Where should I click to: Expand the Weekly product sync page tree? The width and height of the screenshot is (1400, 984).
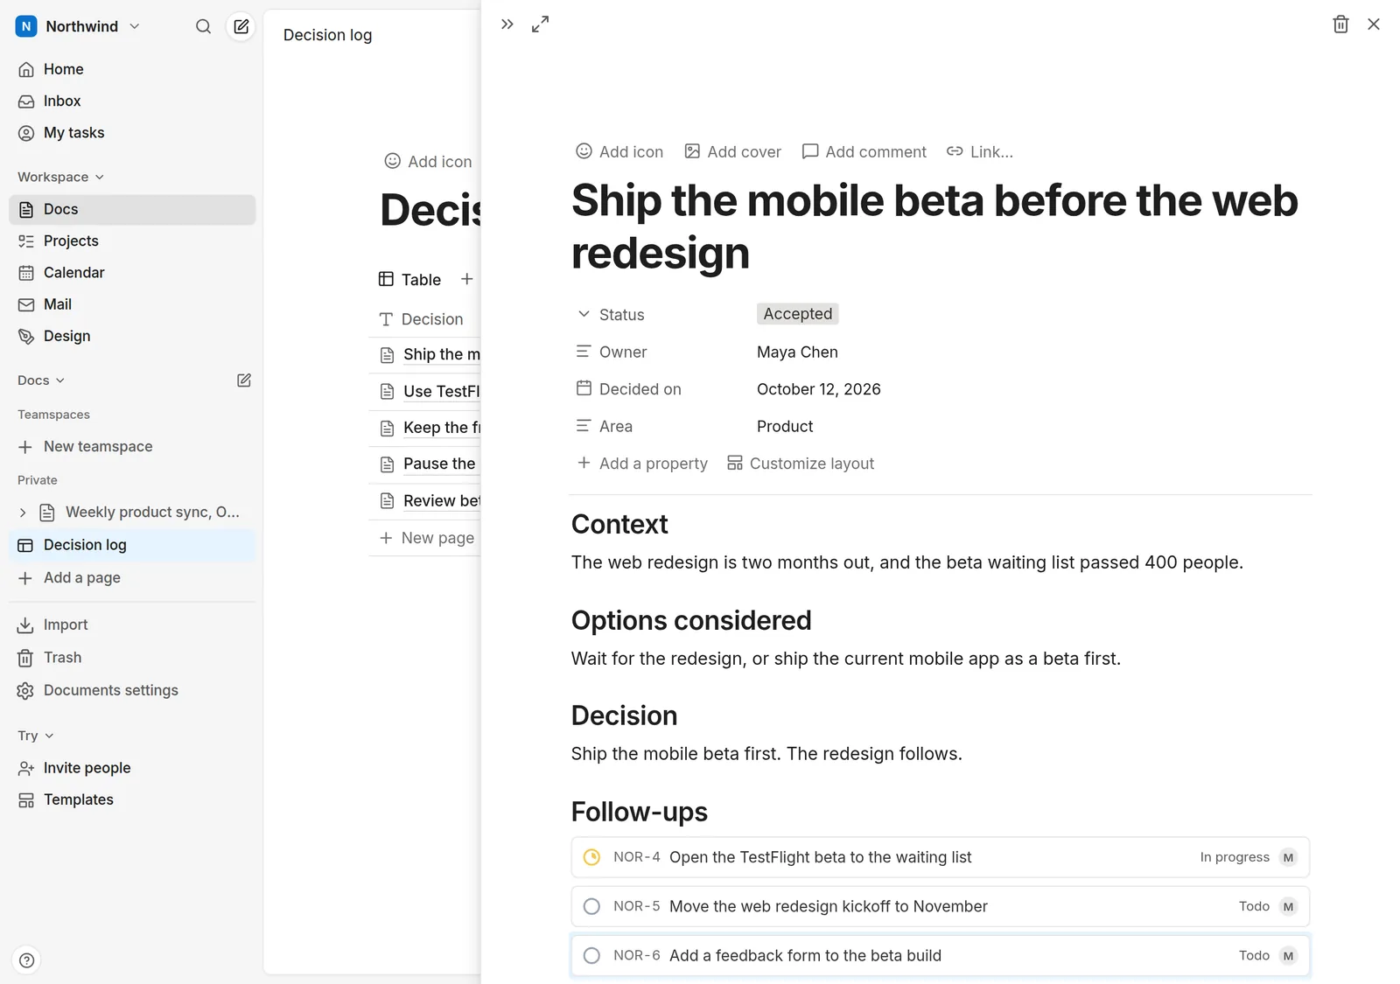23,513
